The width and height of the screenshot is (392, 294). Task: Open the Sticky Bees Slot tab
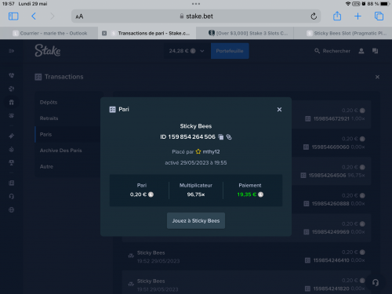click(x=343, y=33)
